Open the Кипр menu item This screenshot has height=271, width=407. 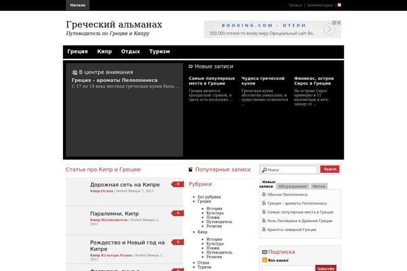tap(104, 51)
